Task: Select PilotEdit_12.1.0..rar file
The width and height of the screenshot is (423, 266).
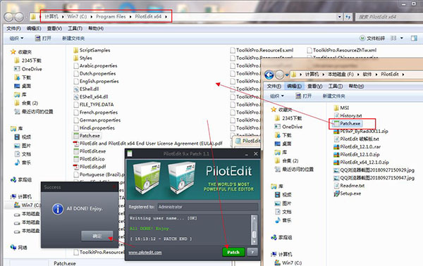Action: click(357, 147)
